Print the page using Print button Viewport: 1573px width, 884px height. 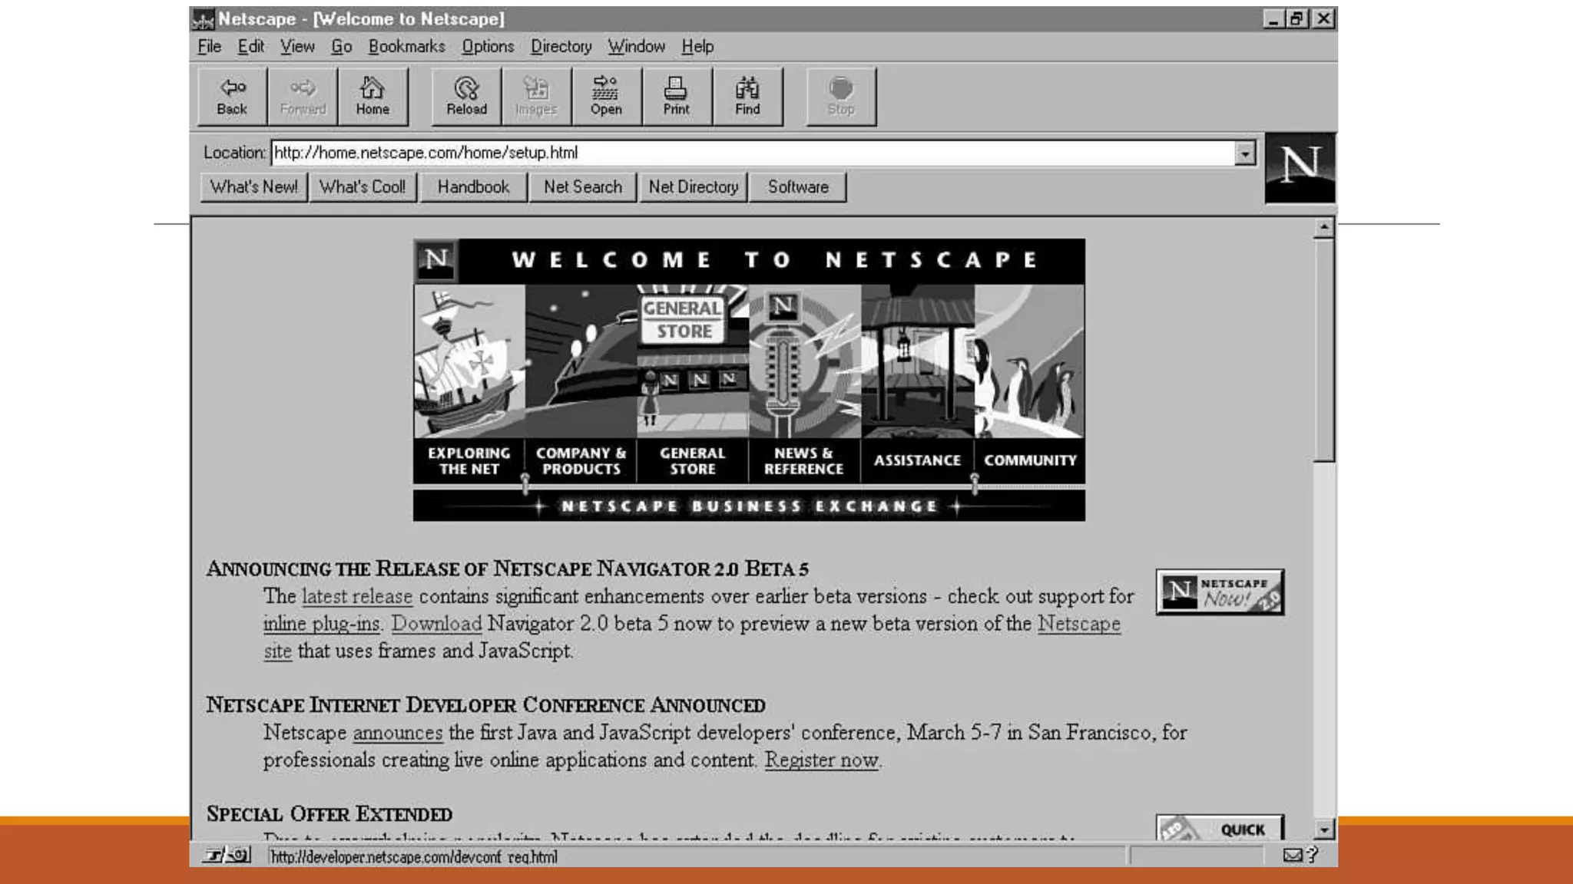click(x=676, y=96)
